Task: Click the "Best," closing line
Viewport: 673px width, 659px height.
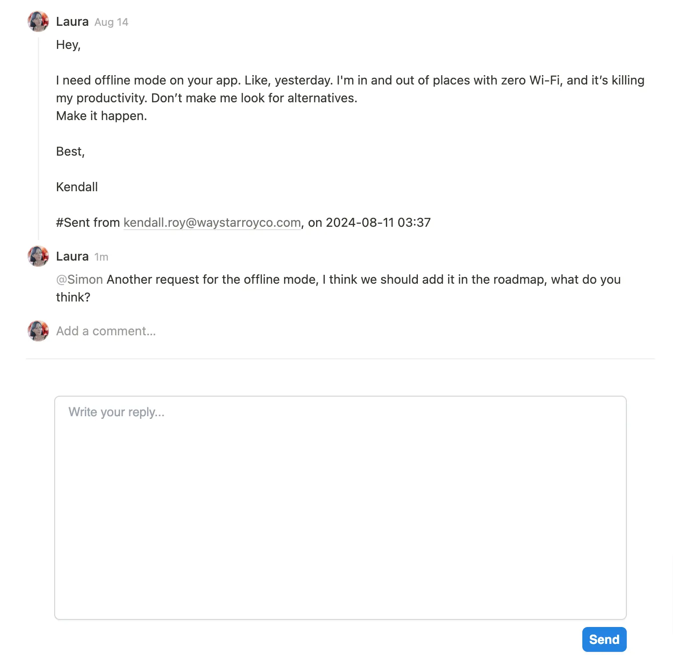Action: [x=70, y=151]
